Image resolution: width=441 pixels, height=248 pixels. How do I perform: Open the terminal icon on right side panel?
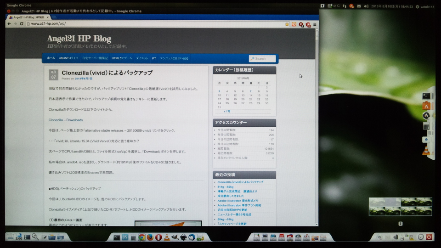point(426,96)
